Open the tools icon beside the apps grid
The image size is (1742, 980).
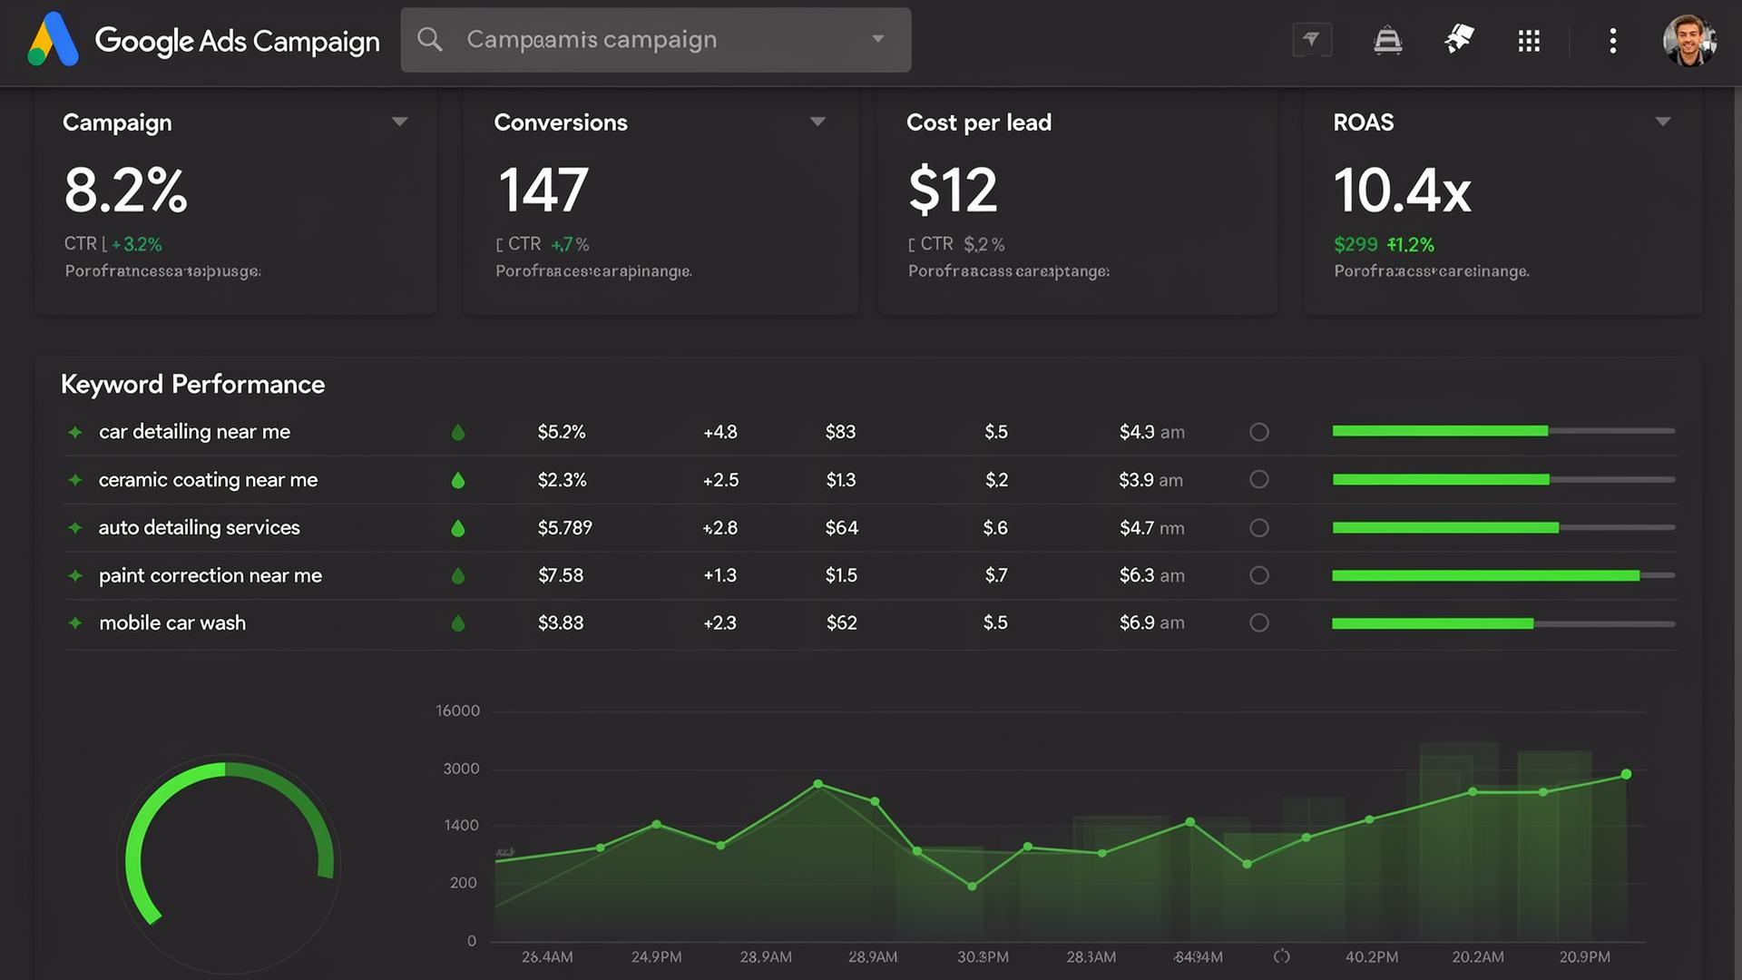[1459, 39]
